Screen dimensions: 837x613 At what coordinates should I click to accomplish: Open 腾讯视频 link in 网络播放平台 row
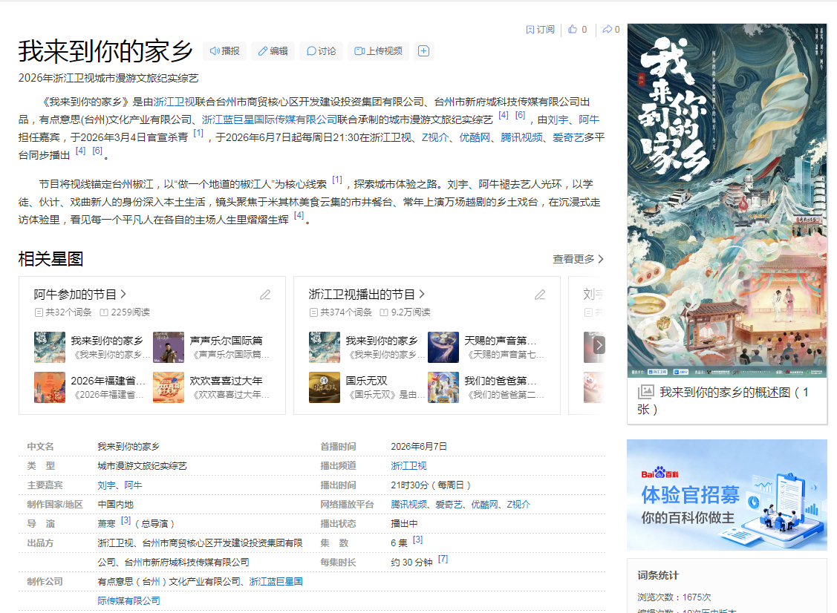(409, 505)
